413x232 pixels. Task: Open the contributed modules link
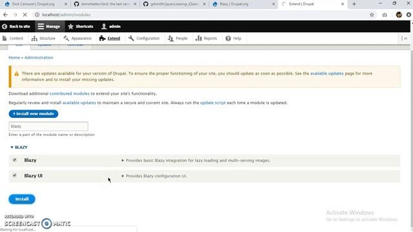point(70,93)
